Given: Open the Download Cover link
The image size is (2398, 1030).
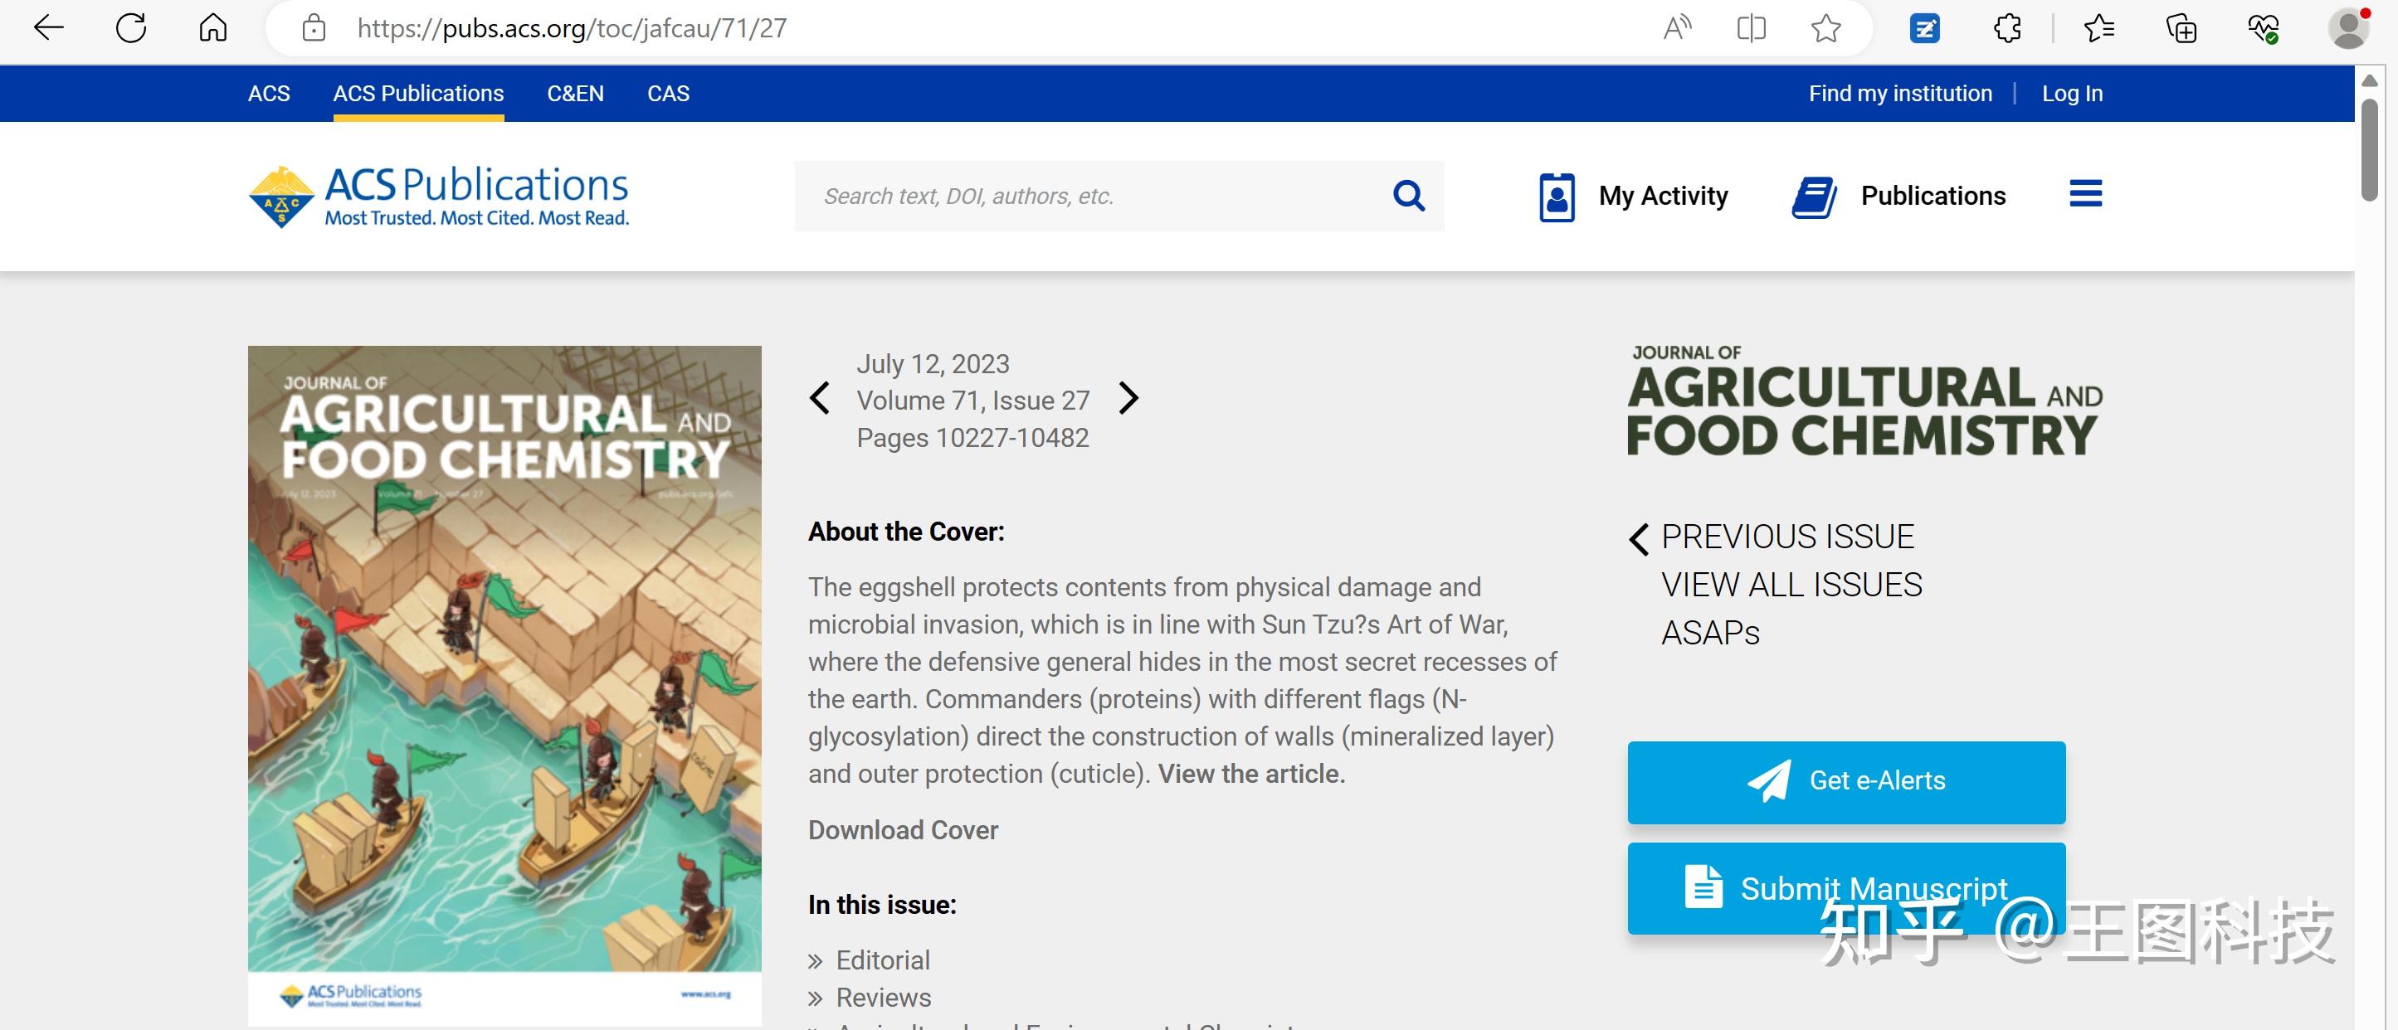Looking at the screenshot, I should (x=903, y=830).
